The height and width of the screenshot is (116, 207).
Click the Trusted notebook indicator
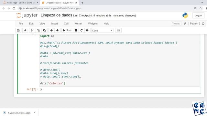pos(176,24)
